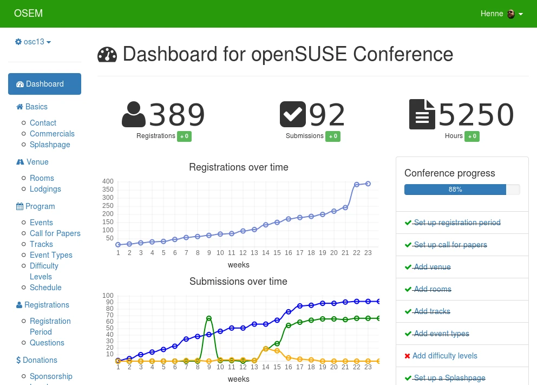Viewport: 537px width, 385px height.
Task: Click the green check beside Add venue
Action: point(408,267)
